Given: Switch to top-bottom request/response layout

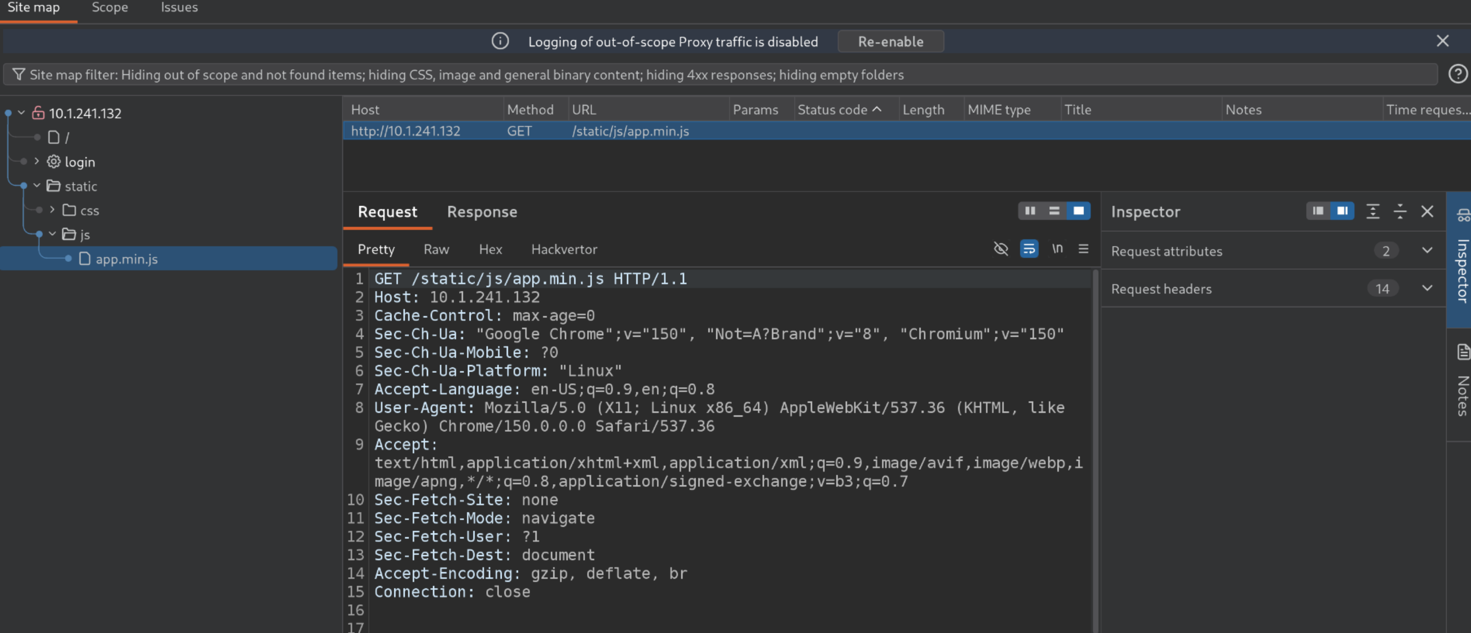Looking at the screenshot, I should click(x=1054, y=211).
